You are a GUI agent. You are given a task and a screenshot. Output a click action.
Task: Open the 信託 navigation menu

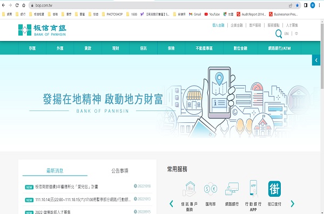tap(144, 48)
